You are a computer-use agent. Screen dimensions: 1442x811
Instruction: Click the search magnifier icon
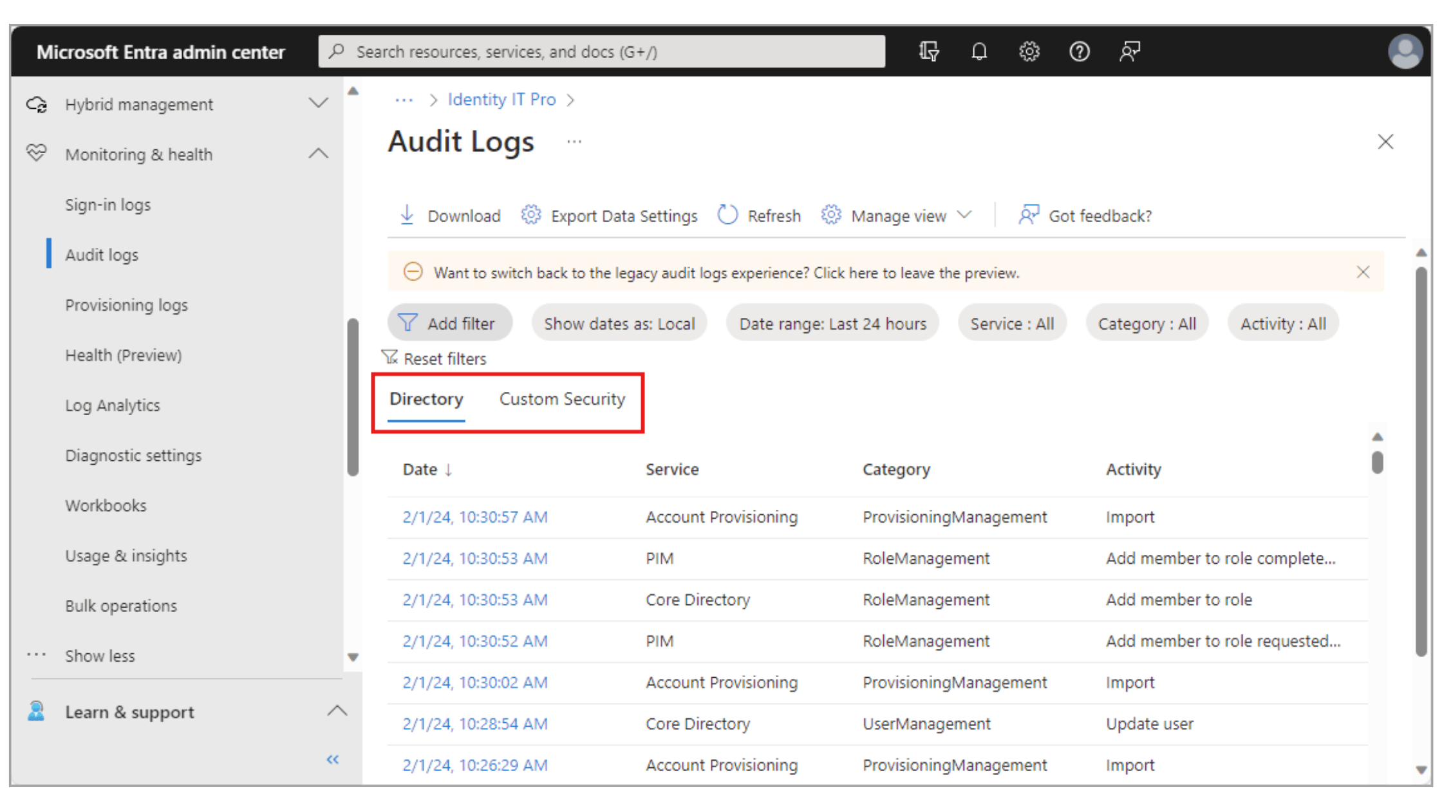pyautogui.click(x=337, y=51)
